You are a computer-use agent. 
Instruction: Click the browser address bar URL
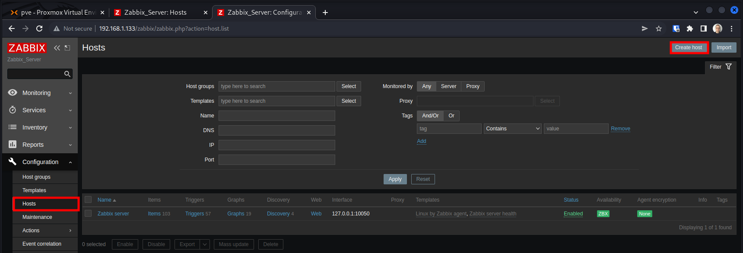[164, 28]
